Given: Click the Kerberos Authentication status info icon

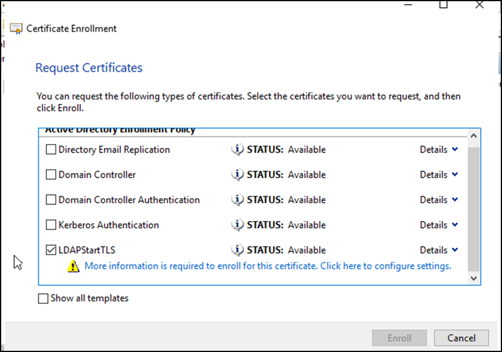Looking at the screenshot, I should click(237, 225).
